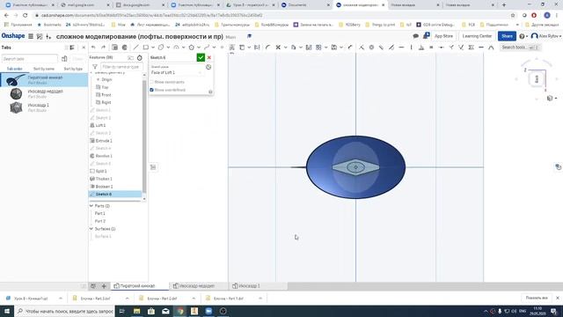The height and width of the screenshot is (317, 563).
Task: Select Extrude 1 in the feature list
Action: click(104, 141)
